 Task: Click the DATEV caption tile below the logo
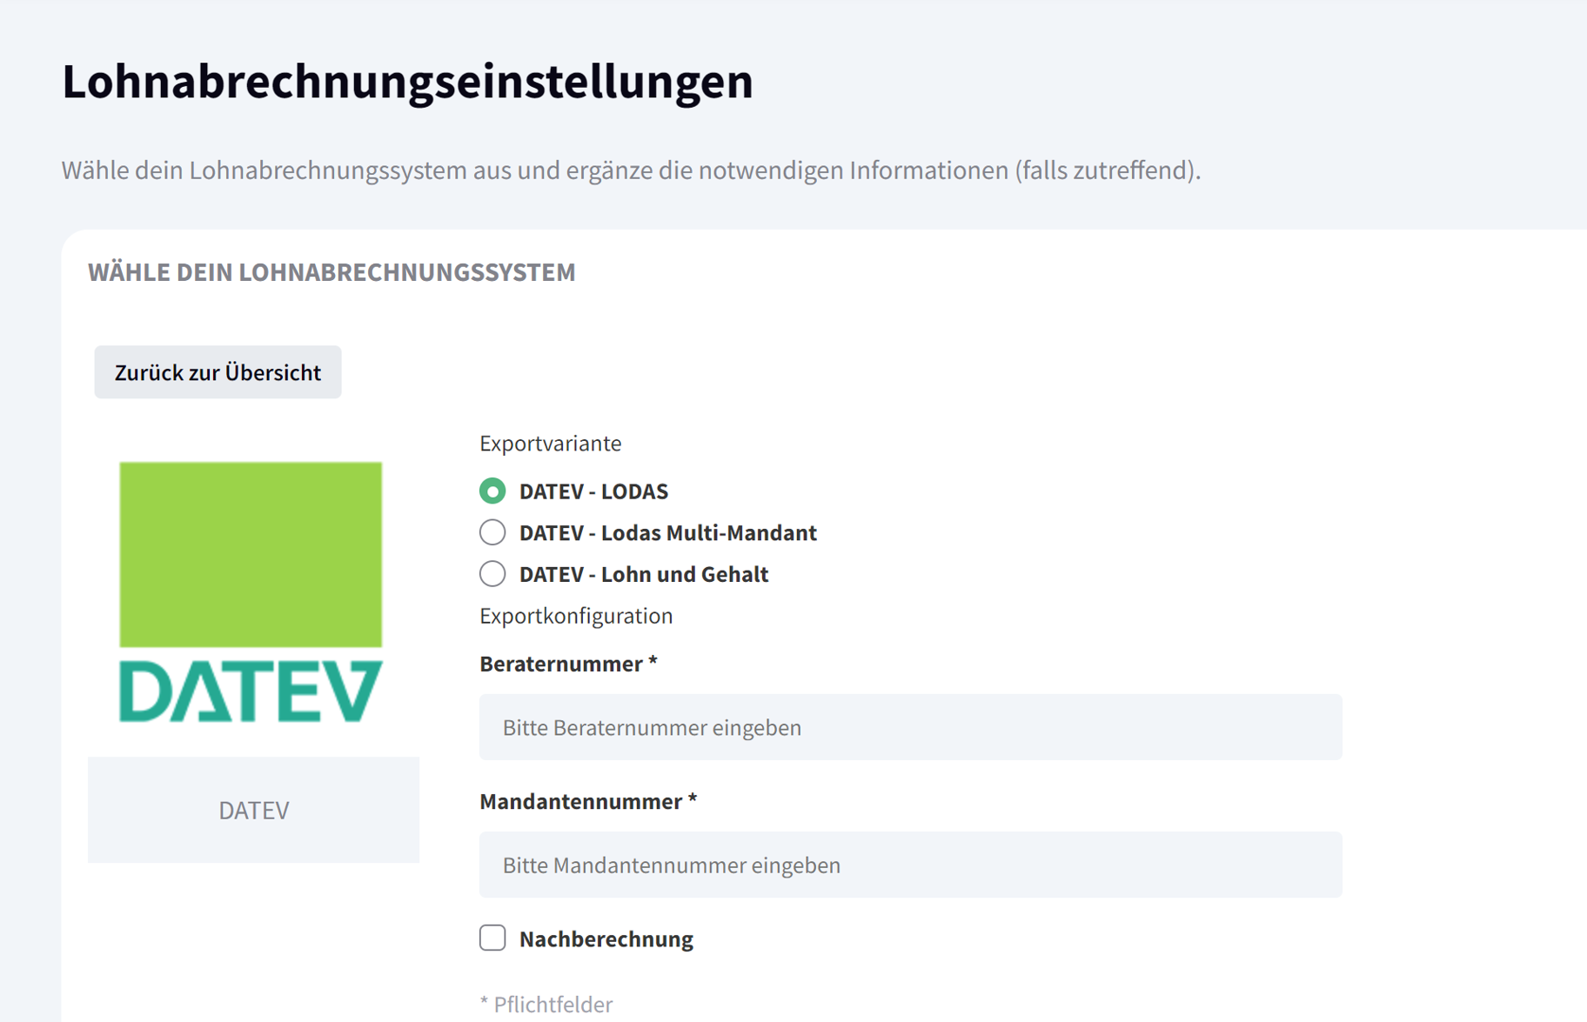253,810
